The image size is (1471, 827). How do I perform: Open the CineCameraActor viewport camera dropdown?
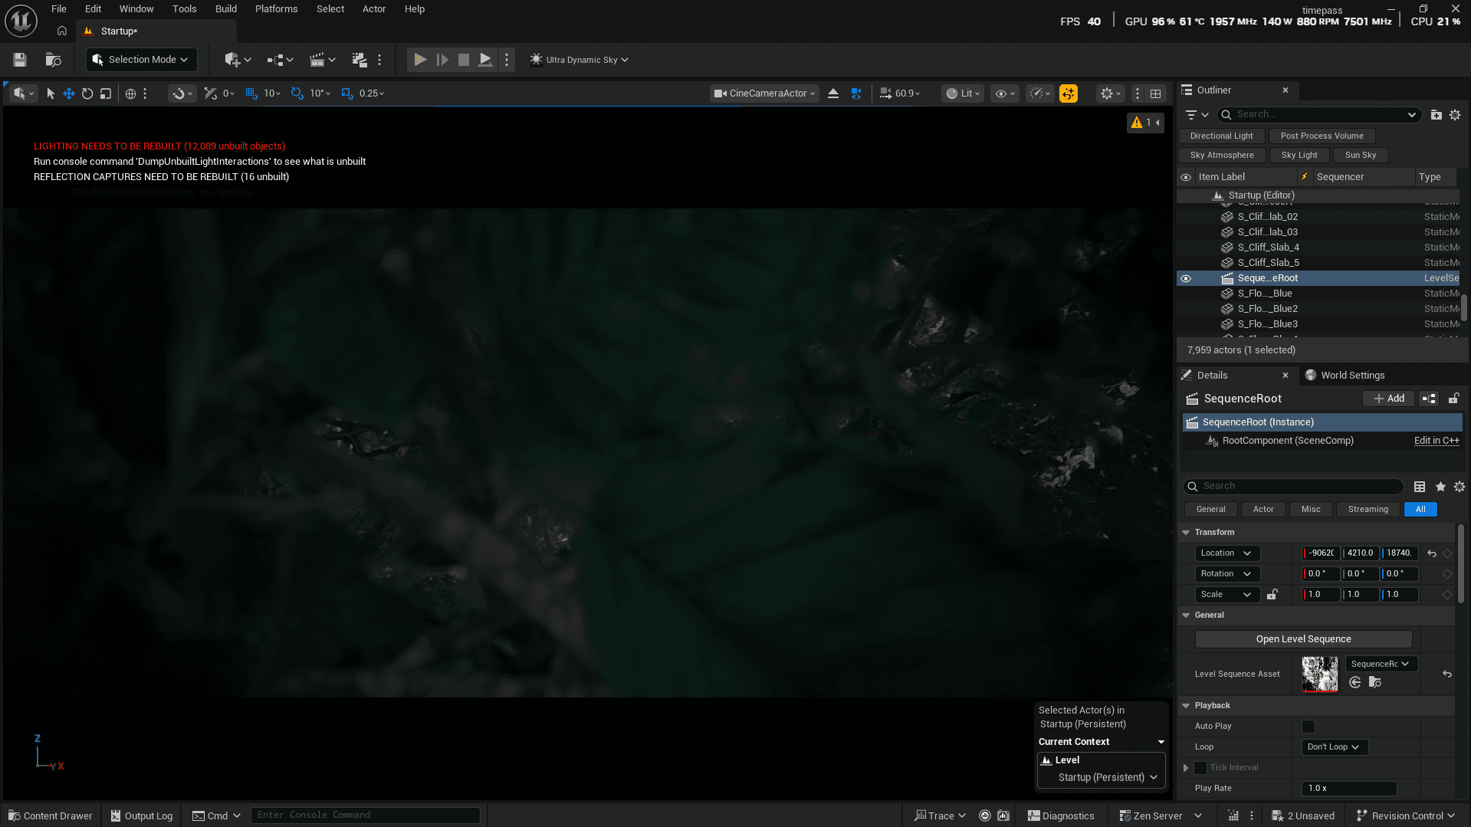764,94
